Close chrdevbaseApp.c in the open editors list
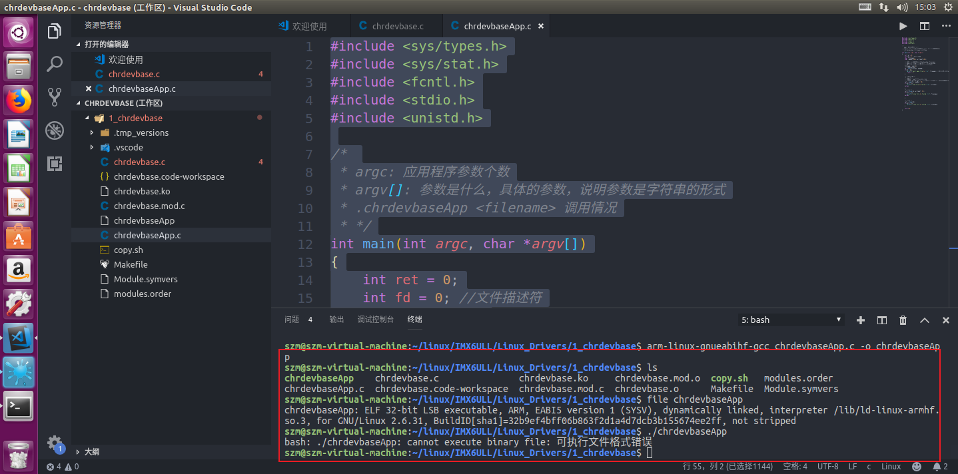The height and width of the screenshot is (474, 958). coord(89,89)
